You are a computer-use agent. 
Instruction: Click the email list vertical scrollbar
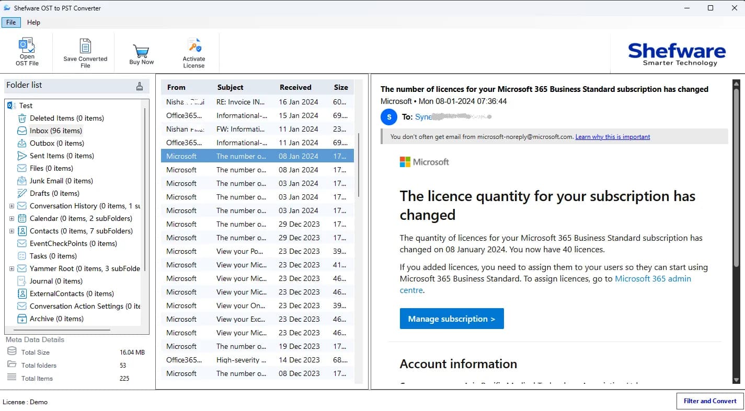point(359,165)
